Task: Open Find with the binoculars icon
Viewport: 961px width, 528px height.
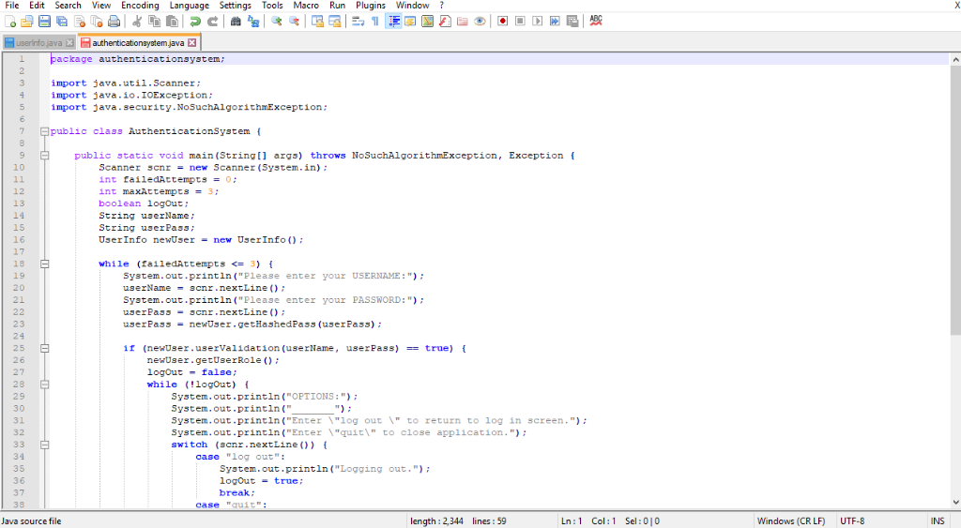Action: point(236,22)
